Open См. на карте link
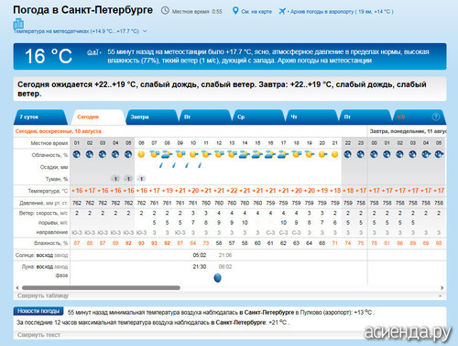Screen dimensions: 458x346 pyautogui.click(x=256, y=12)
